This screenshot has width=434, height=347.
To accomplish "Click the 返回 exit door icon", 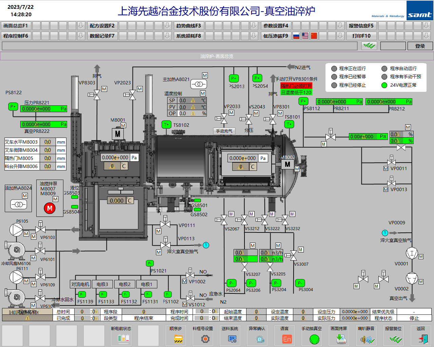I will 423,339.
